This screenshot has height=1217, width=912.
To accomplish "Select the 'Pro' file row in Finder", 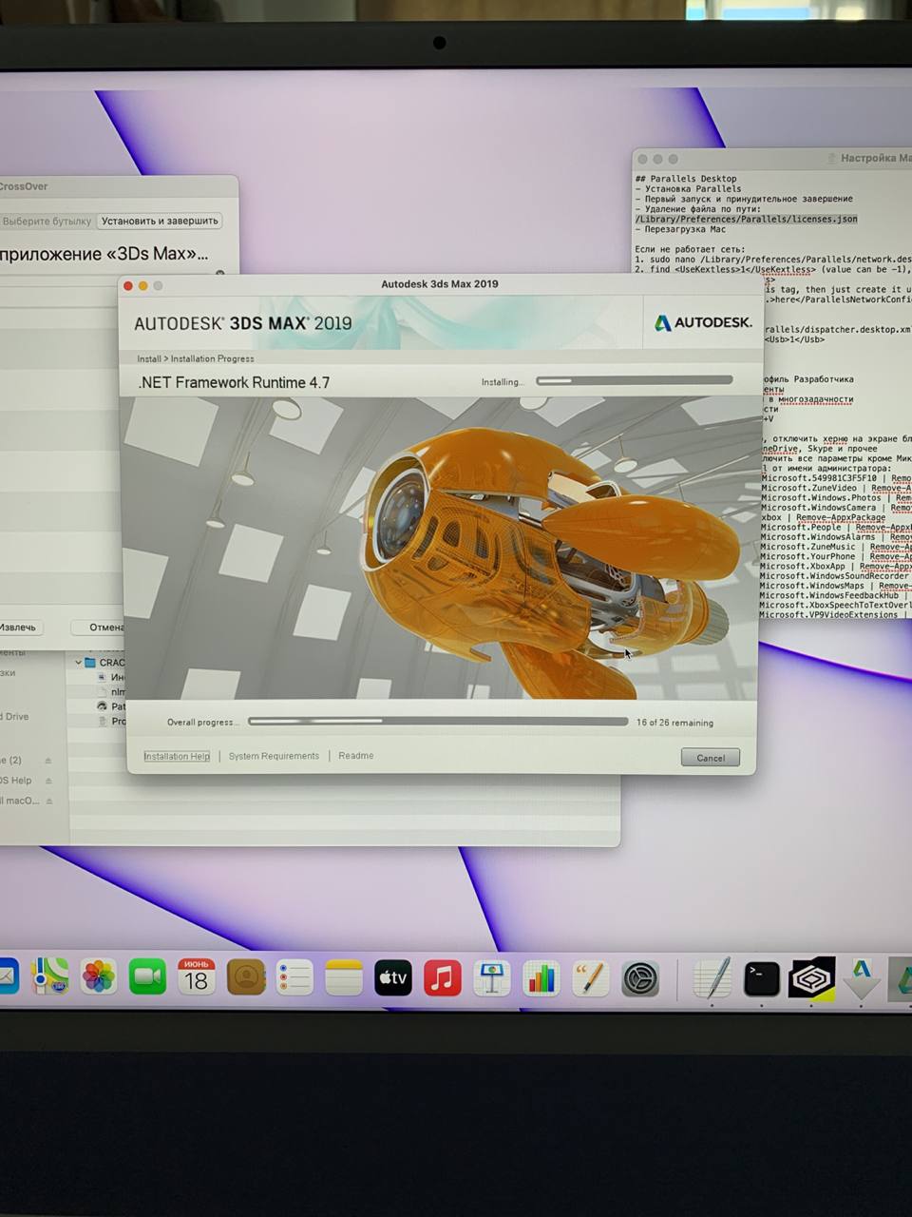I will click(110, 721).
